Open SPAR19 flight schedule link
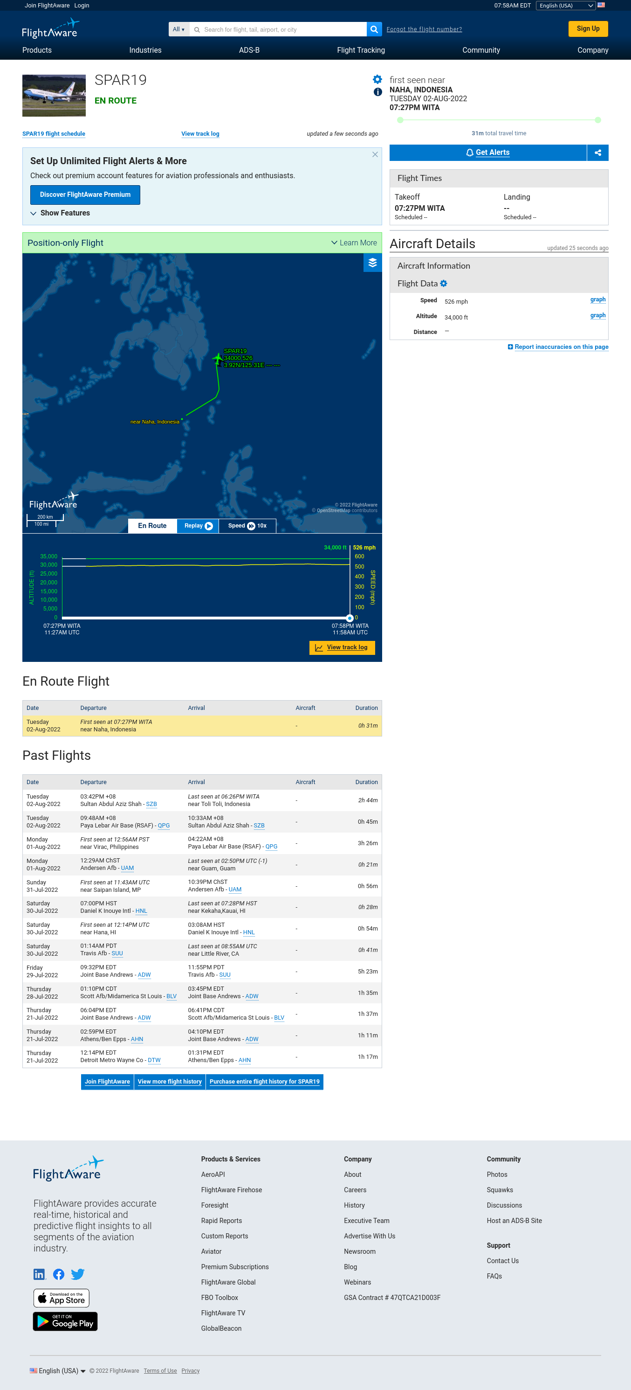The height and width of the screenshot is (1390, 631). click(x=54, y=134)
